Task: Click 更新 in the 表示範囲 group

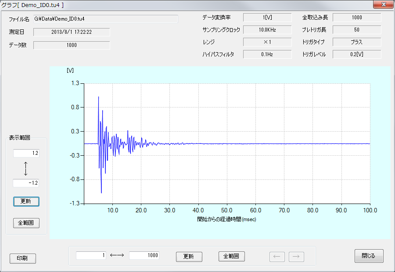Action: click(x=26, y=201)
